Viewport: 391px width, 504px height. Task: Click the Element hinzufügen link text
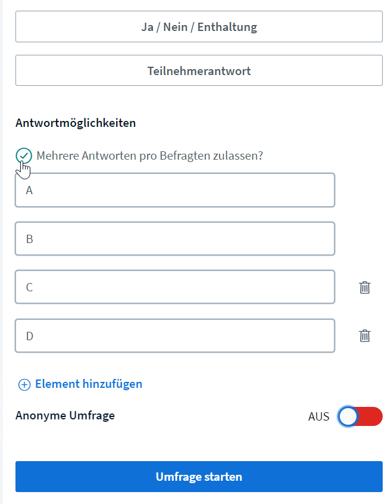(x=89, y=384)
